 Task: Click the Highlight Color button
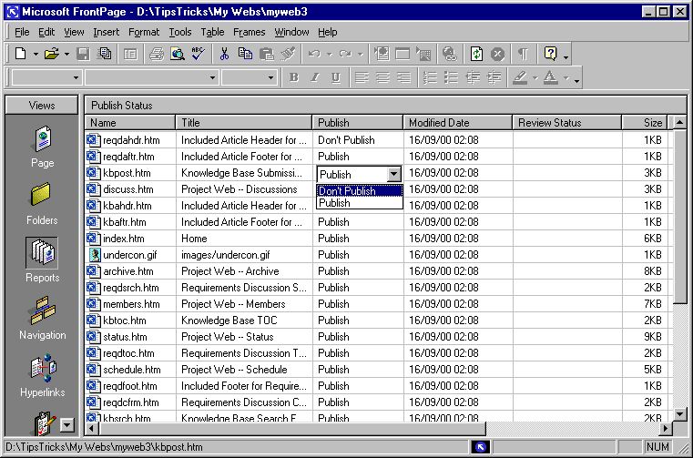(x=520, y=77)
